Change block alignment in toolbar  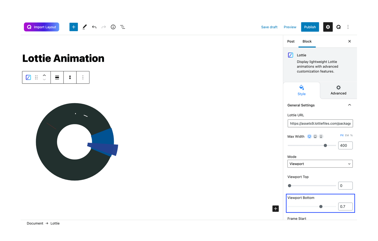[x=57, y=77]
